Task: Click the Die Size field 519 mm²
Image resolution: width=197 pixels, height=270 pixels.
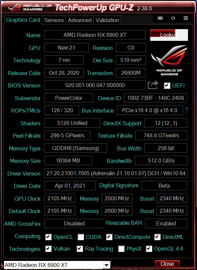Action: coord(131,60)
